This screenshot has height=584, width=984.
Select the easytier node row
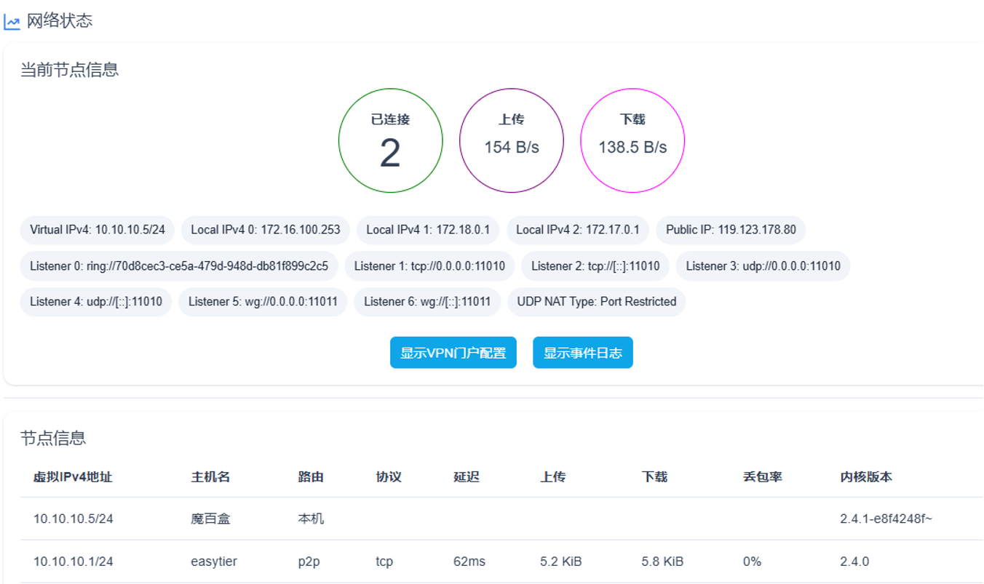click(x=214, y=561)
